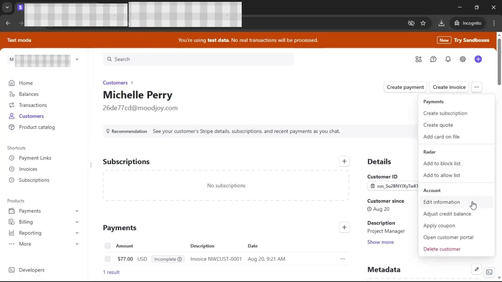The height and width of the screenshot is (282, 502).
Task: Click the Create payment button
Action: coord(405,87)
